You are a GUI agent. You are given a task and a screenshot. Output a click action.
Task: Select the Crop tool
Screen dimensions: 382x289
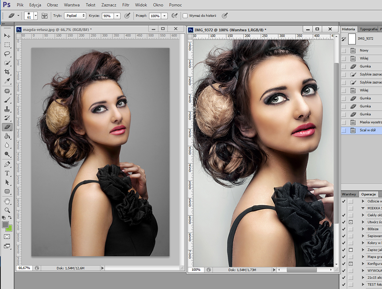pos(7,72)
